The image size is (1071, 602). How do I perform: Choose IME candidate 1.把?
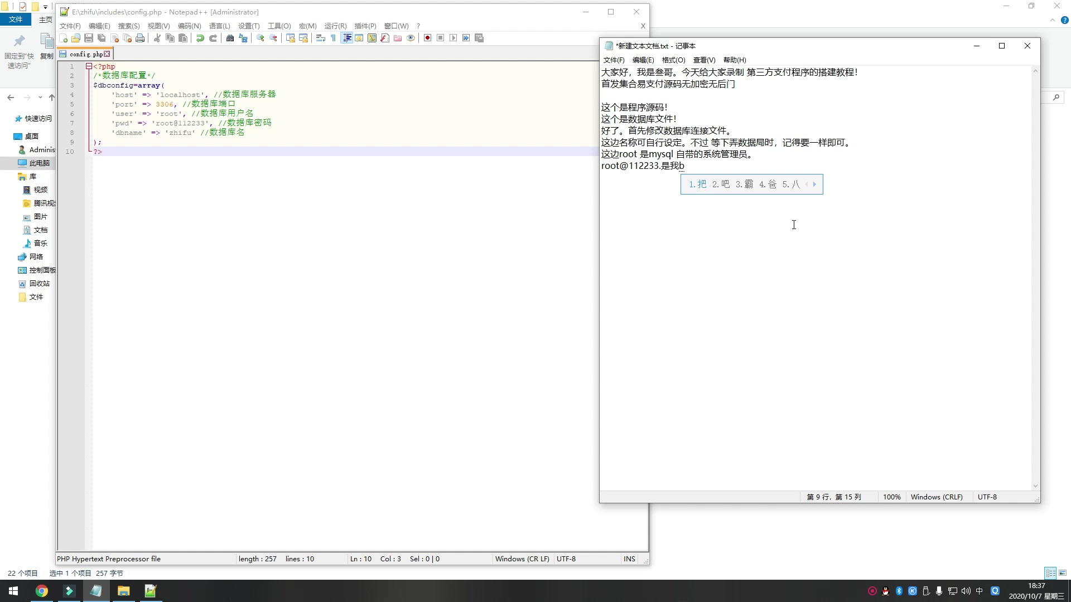click(x=697, y=185)
